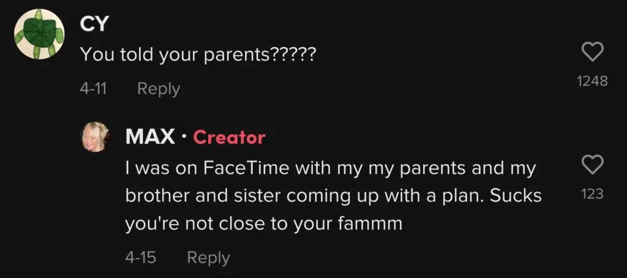View MAX's blonde profile avatar
Viewport: 627px width, 278px height.
coord(96,137)
